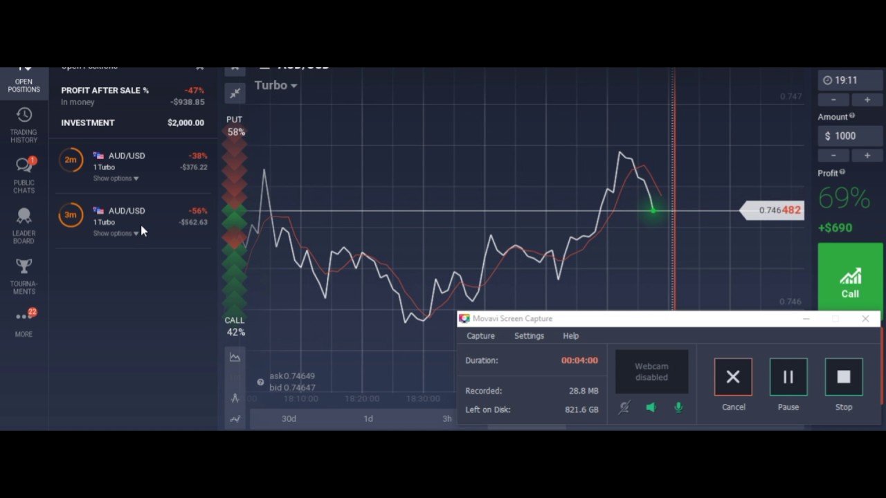Click the PUT 58% sentiment label

tap(235, 126)
